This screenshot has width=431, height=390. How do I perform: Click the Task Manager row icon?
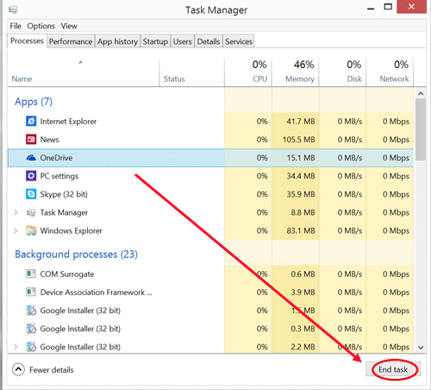pos(31,212)
